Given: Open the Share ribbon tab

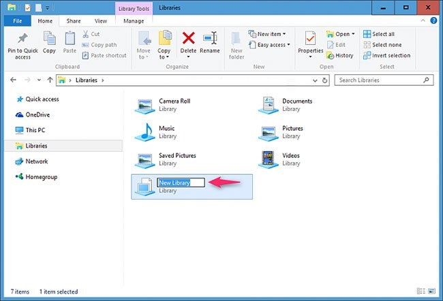Looking at the screenshot, I should [x=74, y=21].
